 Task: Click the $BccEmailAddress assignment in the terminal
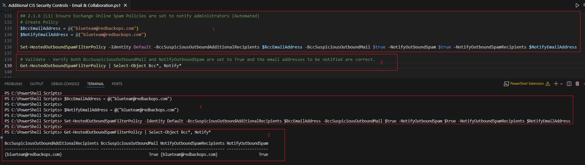click(118, 99)
